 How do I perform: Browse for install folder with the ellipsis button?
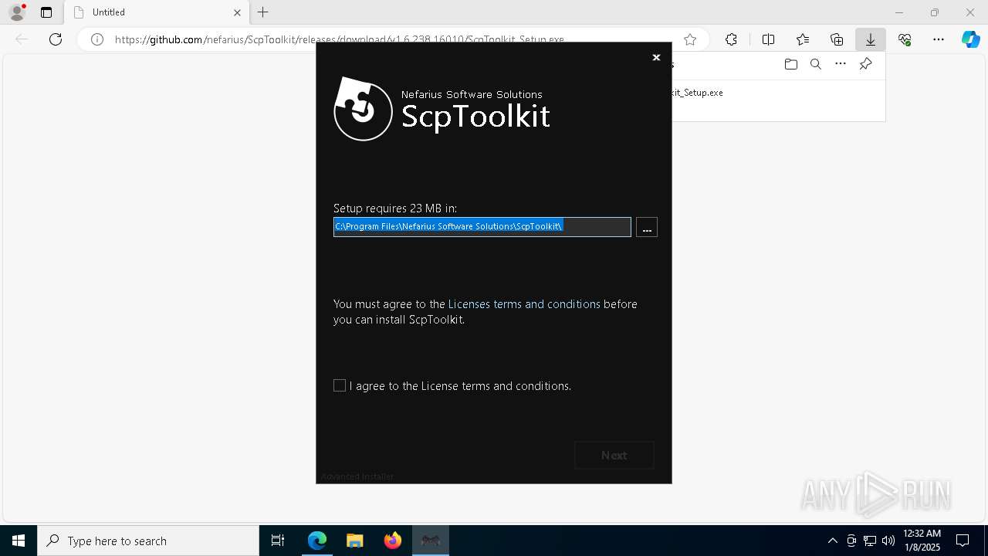point(647,227)
